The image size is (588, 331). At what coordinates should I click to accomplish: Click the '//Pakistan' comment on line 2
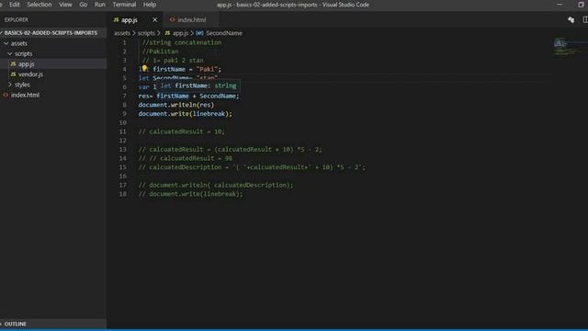coord(160,51)
